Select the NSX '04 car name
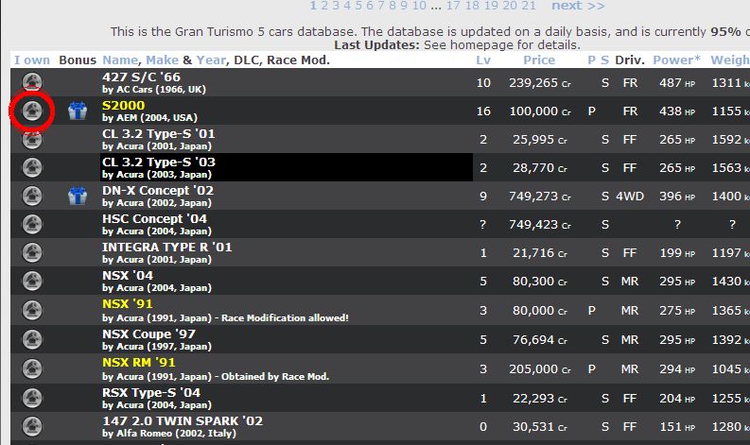Image resolution: width=750 pixels, height=445 pixels. [128, 275]
